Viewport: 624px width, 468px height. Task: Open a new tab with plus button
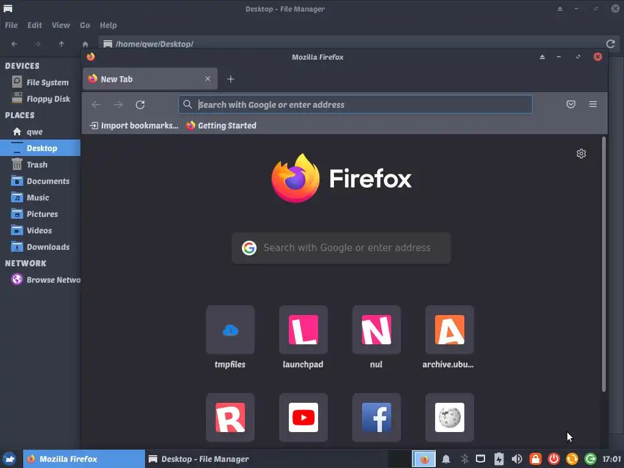230,79
